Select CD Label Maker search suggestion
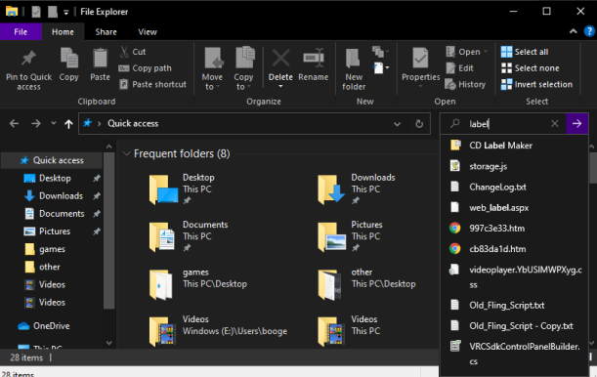Screen dimensions: 597x377 (514, 146)
